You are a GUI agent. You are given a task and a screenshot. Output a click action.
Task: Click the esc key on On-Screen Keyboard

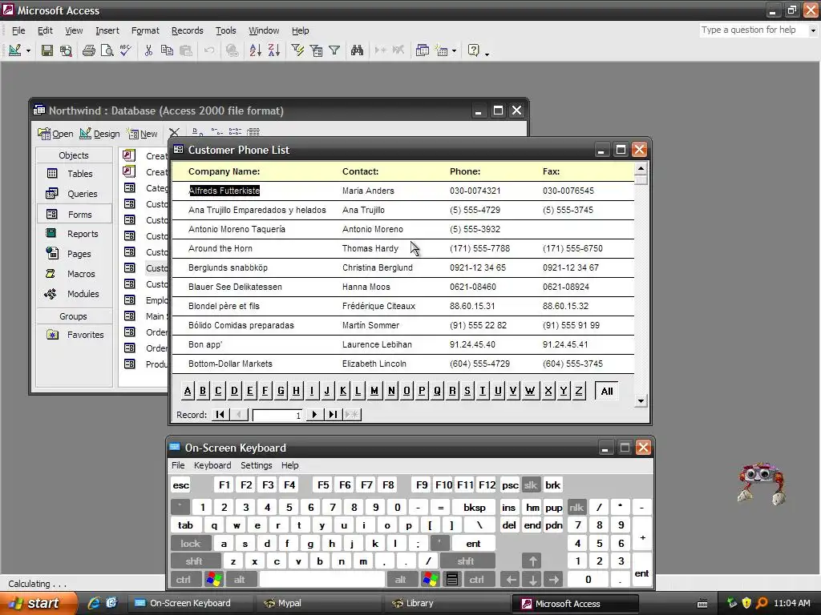pos(180,484)
